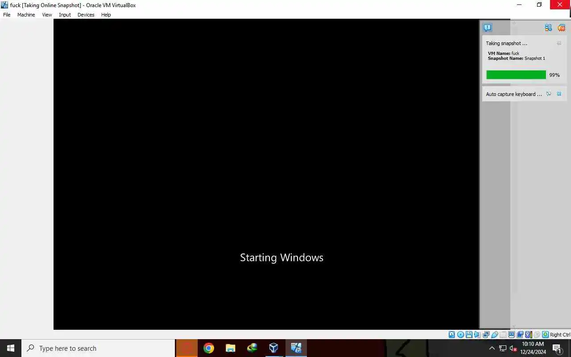Image resolution: width=571 pixels, height=357 pixels.
Task: Click the display status bar indicator
Action: click(512, 335)
